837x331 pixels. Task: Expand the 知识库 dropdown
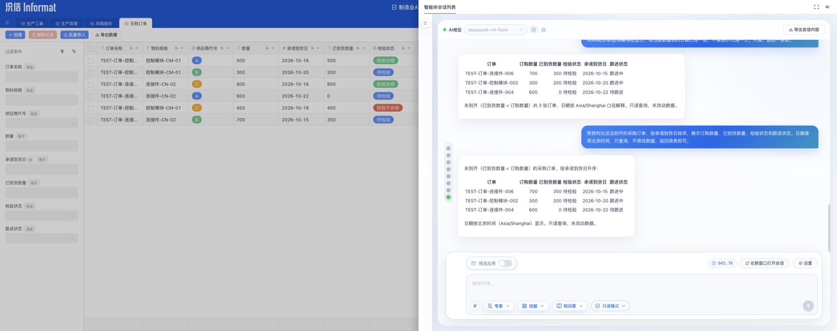[x=569, y=306]
